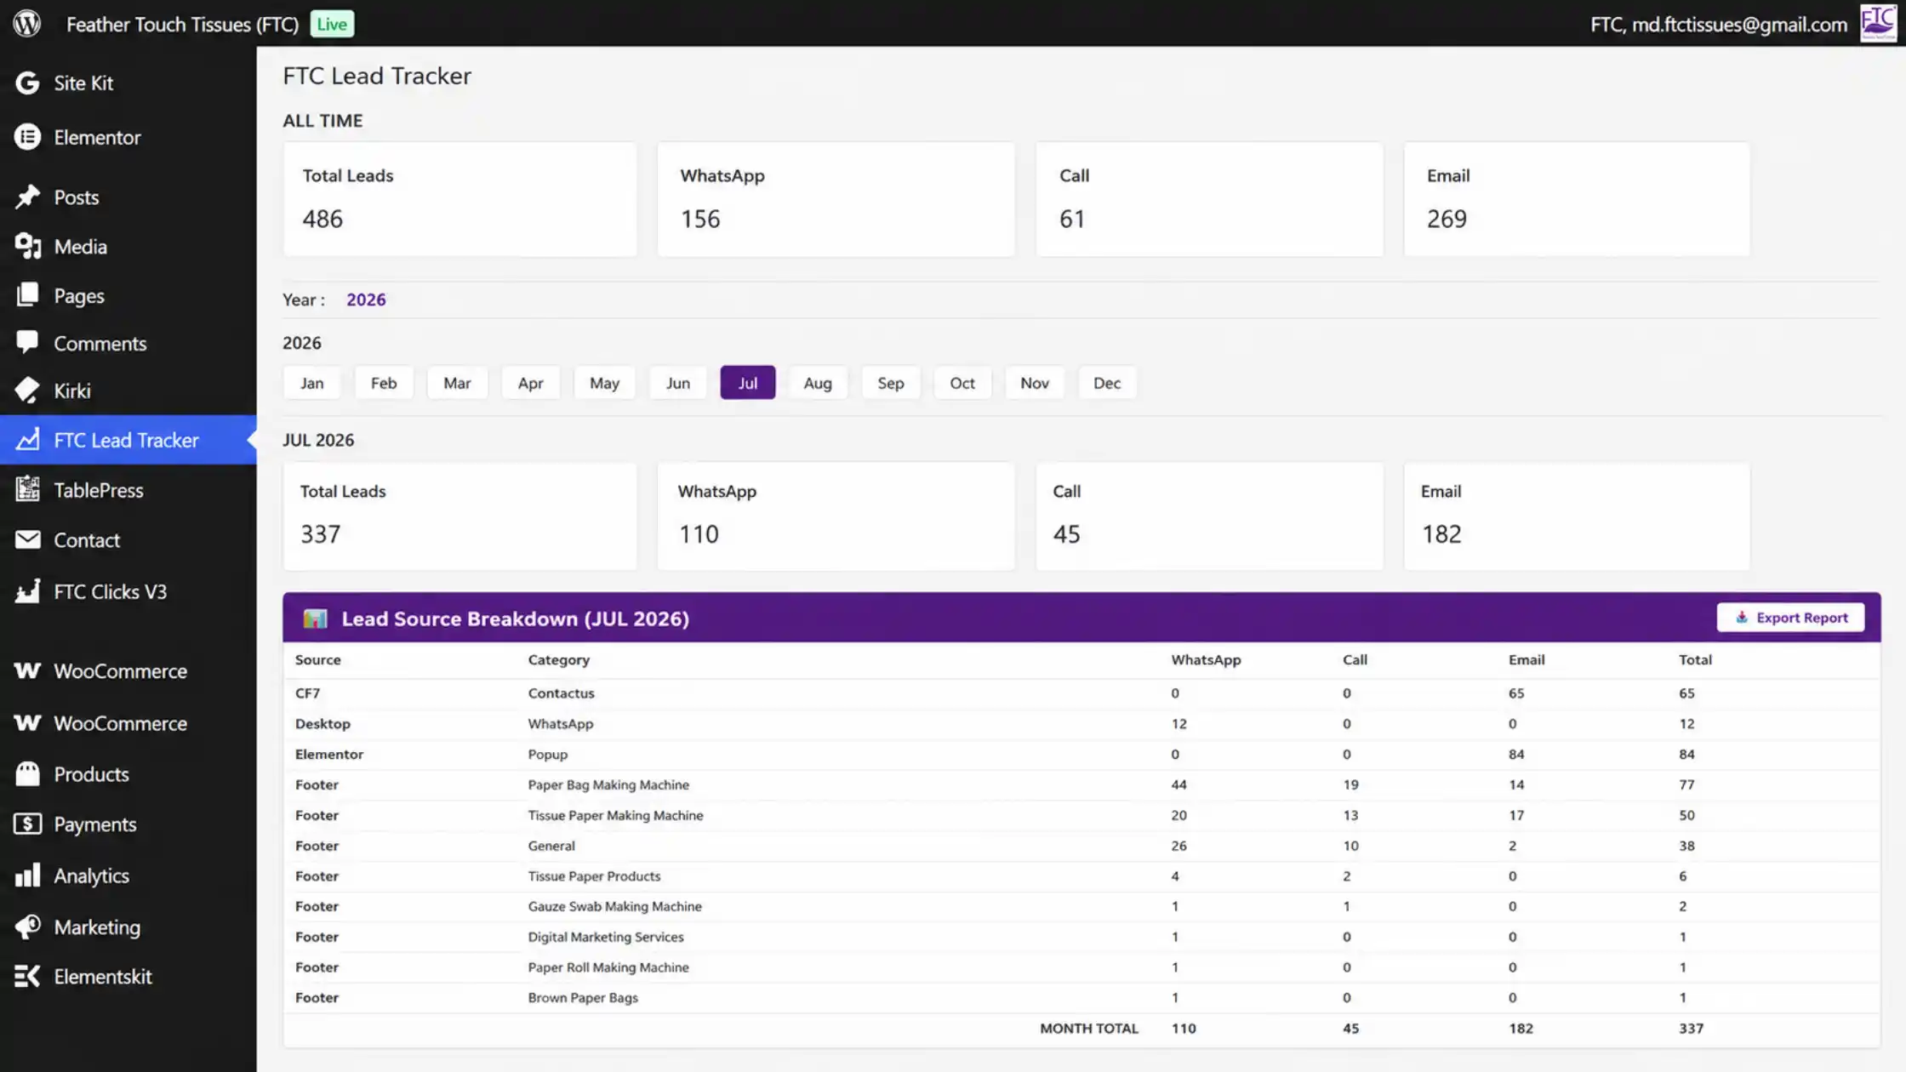Click the FTC Lead Tracker chart icon

click(x=27, y=440)
